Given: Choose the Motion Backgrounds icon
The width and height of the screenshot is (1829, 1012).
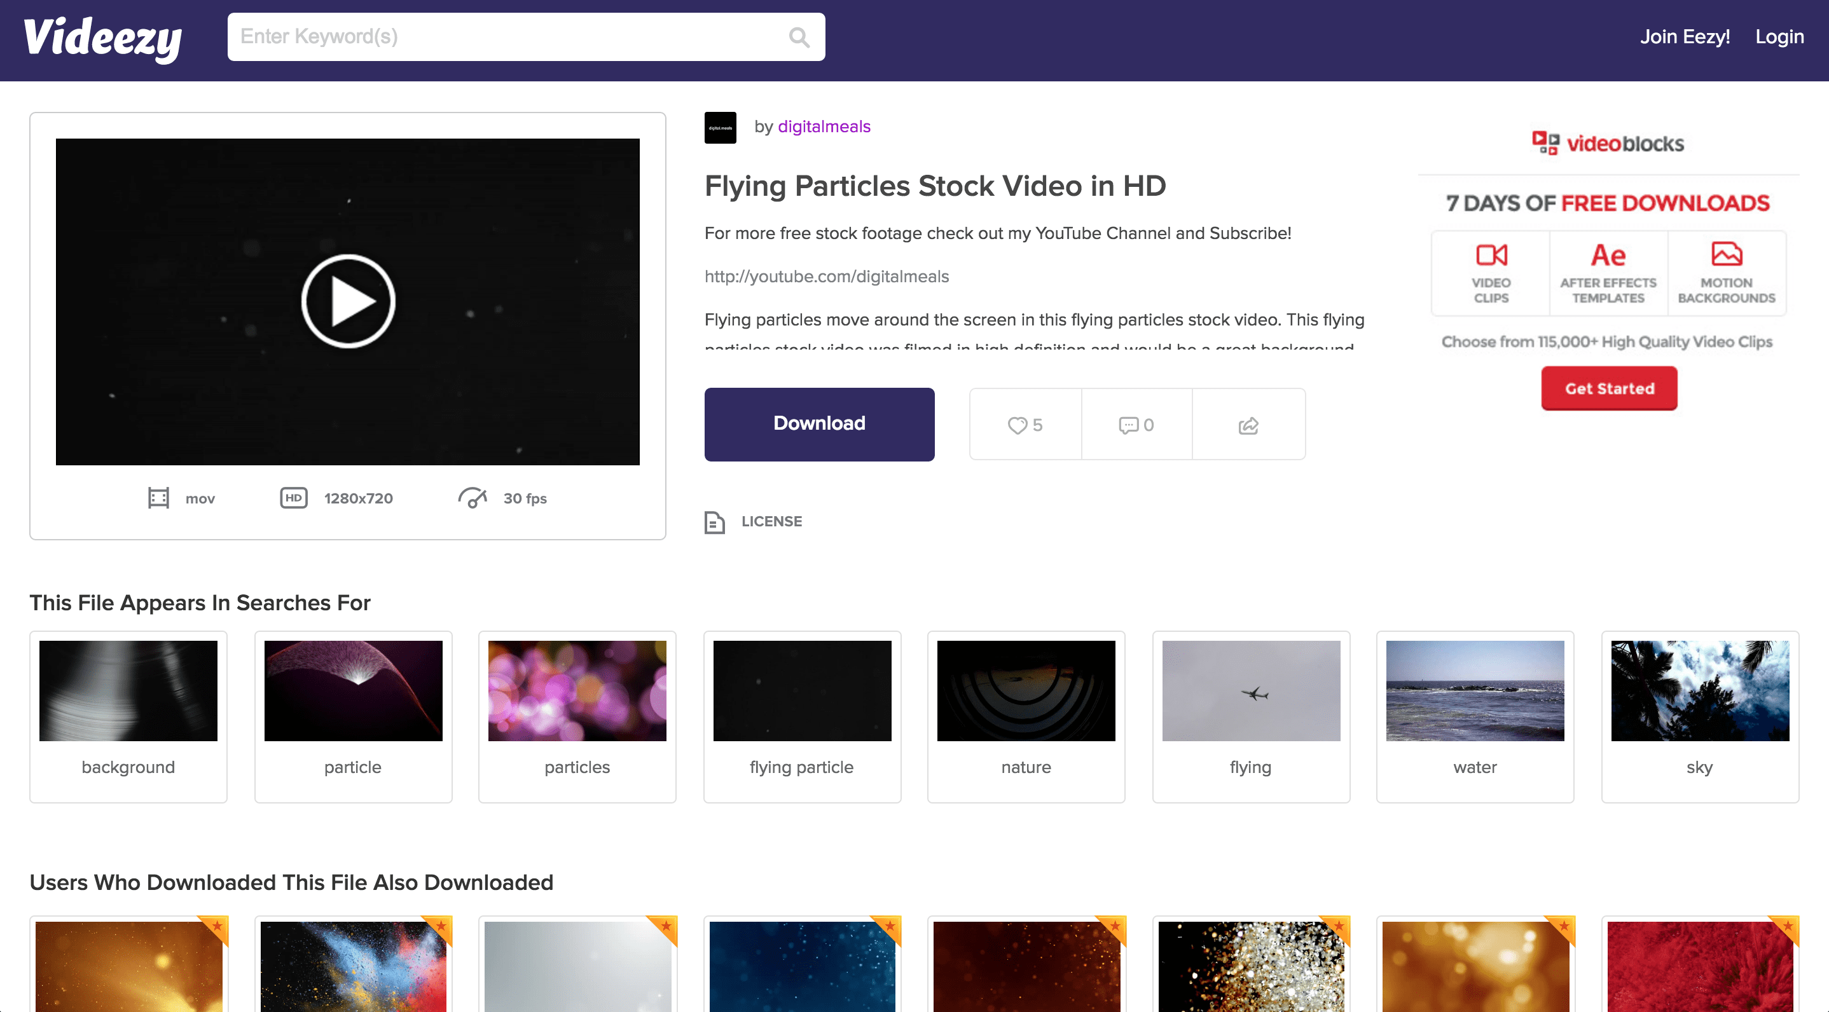Looking at the screenshot, I should pyautogui.click(x=1727, y=254).
